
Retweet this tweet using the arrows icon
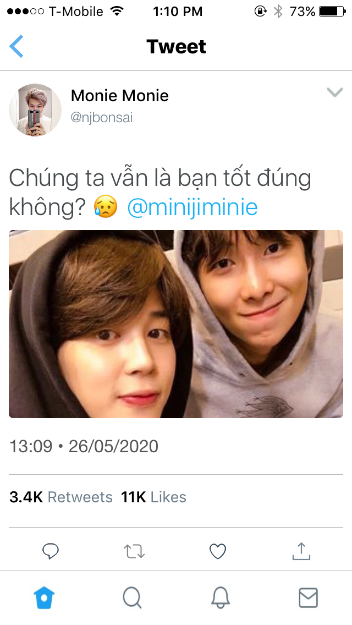(x=134, y=552)
